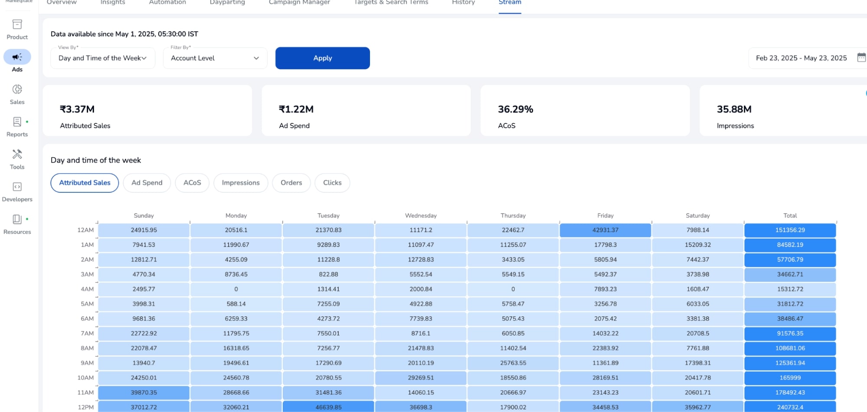Click Total 7AM cell 91576.35
The image size is (867, 412).
(x=790, y=334)
